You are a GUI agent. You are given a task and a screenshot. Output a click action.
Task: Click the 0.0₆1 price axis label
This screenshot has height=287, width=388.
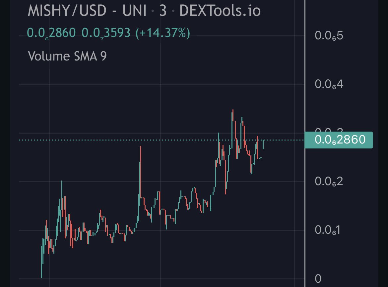(327, 230)
